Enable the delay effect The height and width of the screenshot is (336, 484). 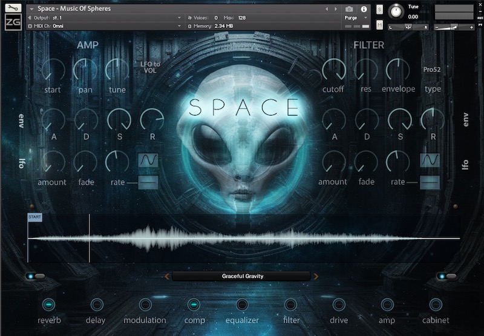(x=97, y=305)
